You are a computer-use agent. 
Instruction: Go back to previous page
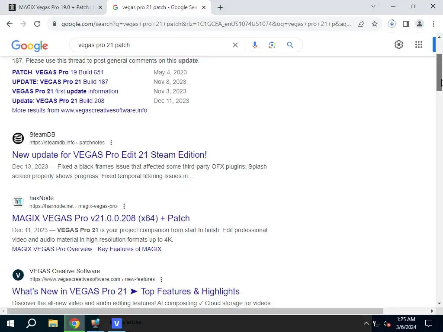click(10, 24)
